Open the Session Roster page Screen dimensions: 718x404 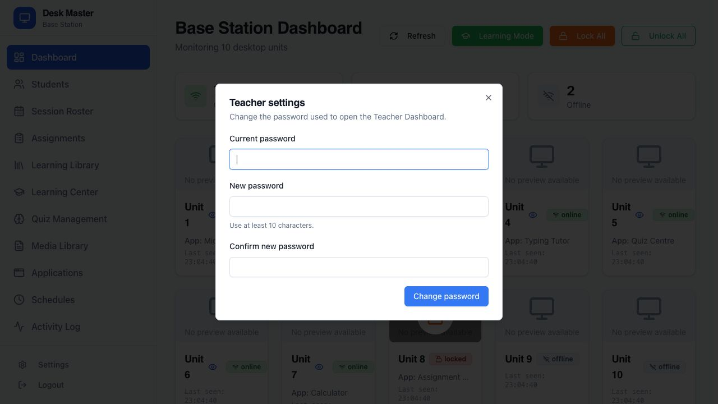tap(78, 111)
